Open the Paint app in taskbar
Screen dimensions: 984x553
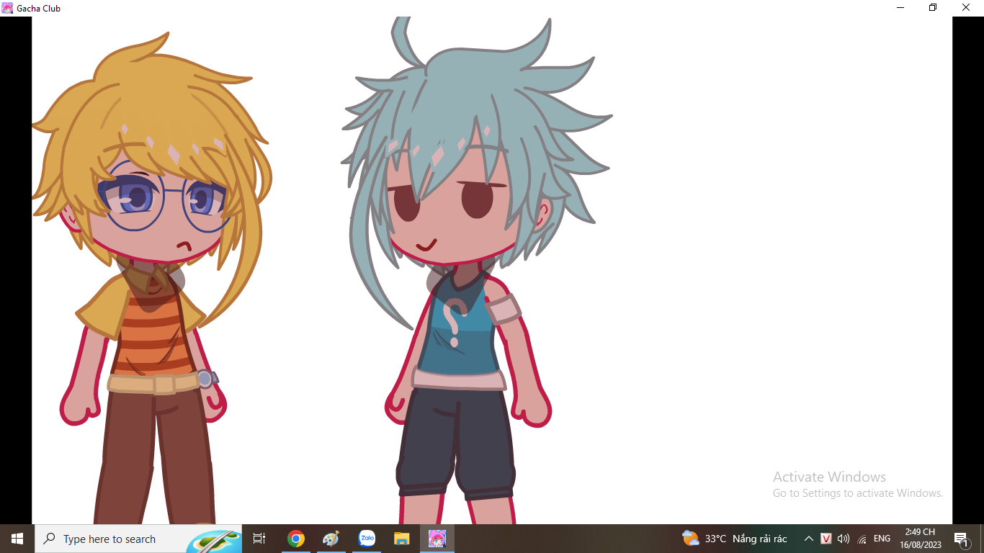pyautogui.click(x=331, y=539)
